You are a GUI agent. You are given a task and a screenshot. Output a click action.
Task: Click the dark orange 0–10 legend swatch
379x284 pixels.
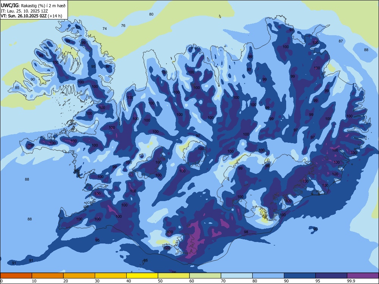click(16, 276)
